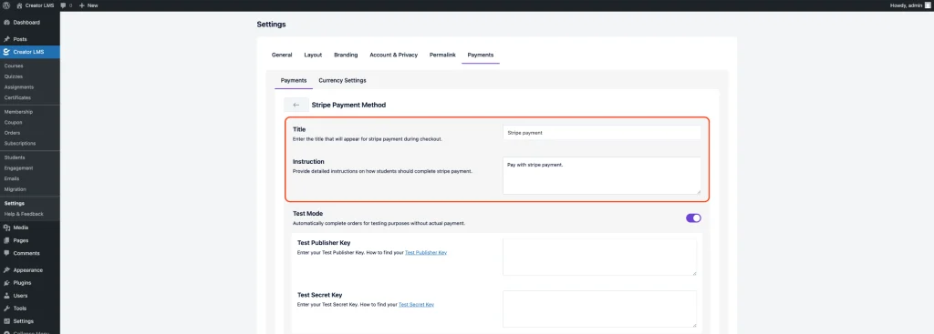Follow the Test Secret Key link
The width and height of the screenshot is (934, 334).
pyautogui.click(x=416, y=304)
